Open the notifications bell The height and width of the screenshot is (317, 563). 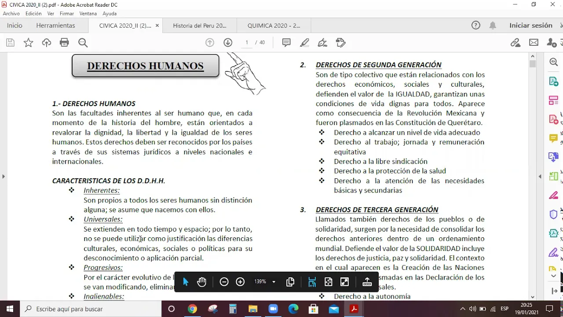493,26
